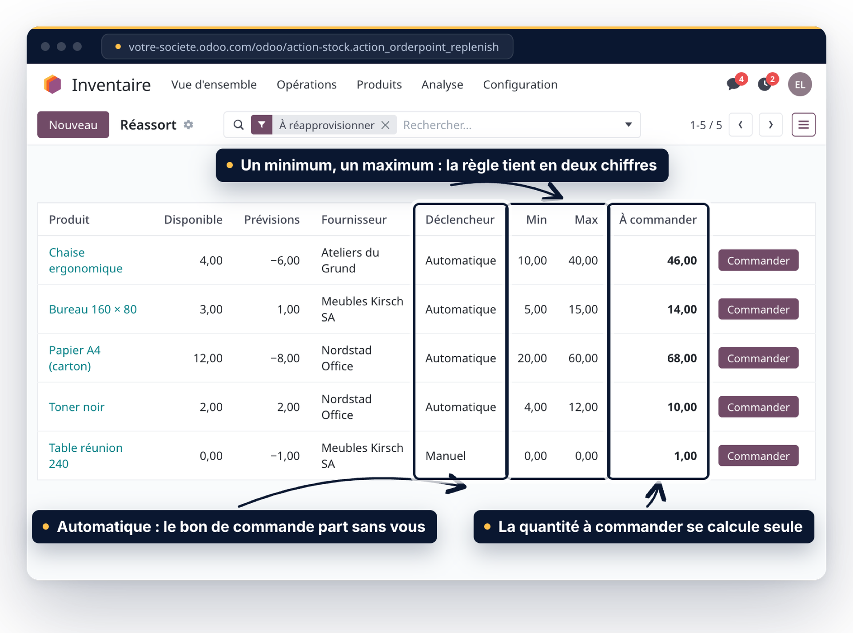
Task: Open the Bureau 160 × 80 product link
Action: click(93, 309)
